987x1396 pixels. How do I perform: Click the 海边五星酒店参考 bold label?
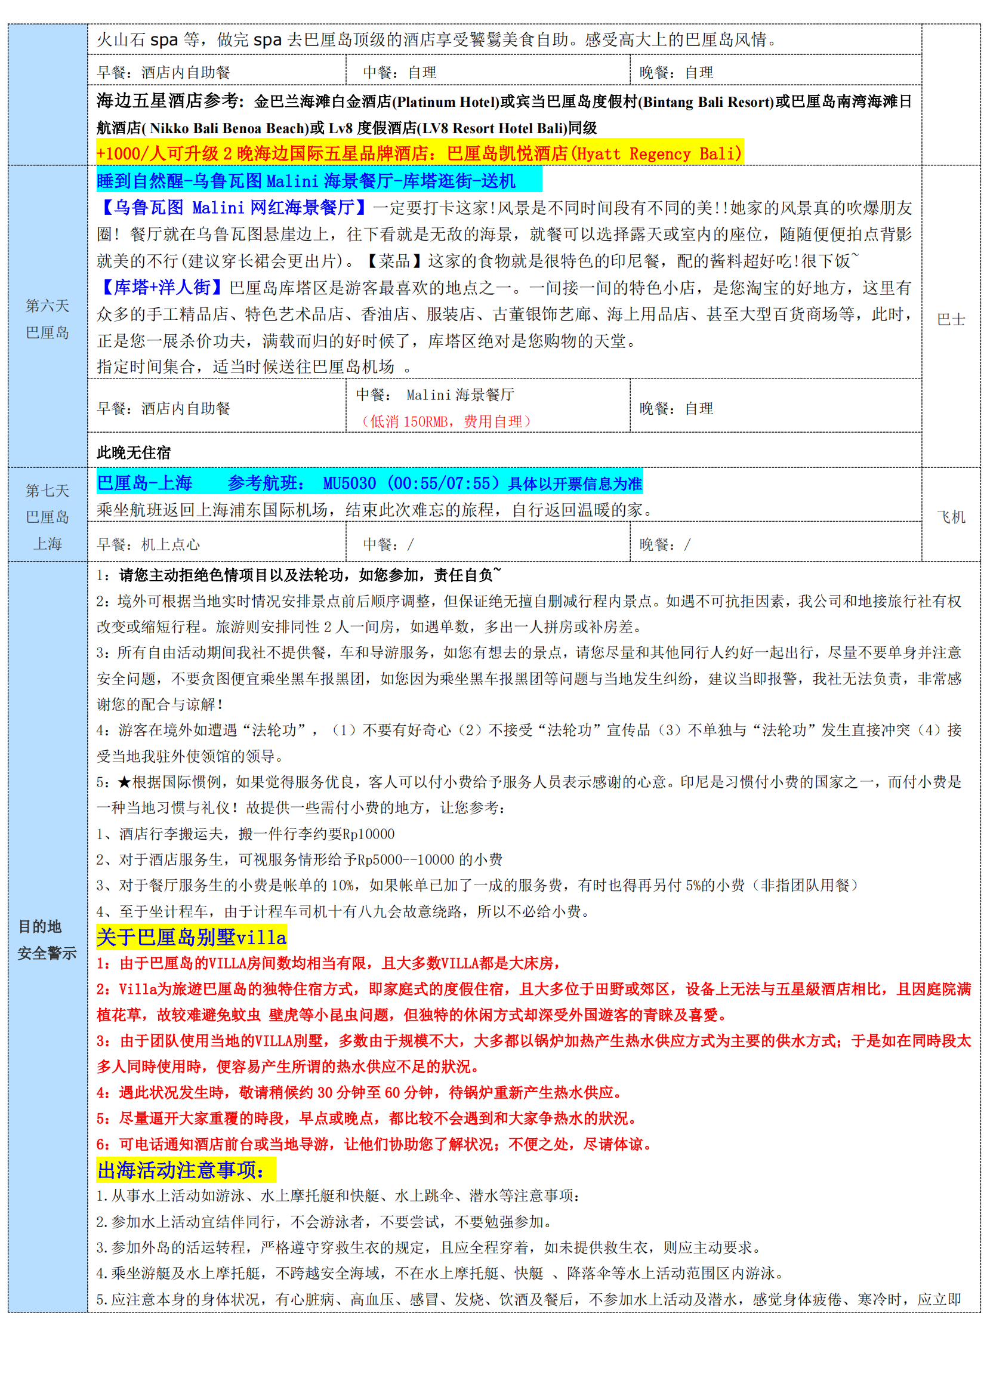point(170,101)
